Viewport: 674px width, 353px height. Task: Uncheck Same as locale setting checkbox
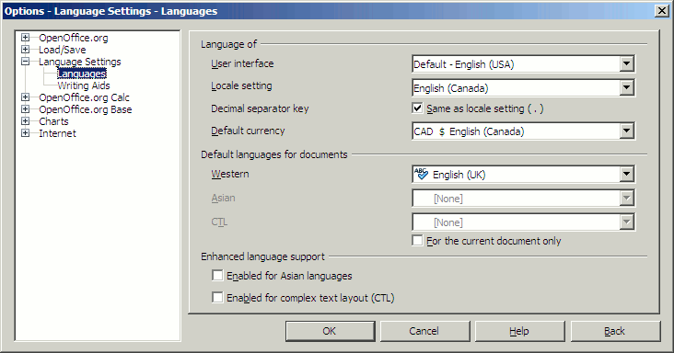point(417,108)
